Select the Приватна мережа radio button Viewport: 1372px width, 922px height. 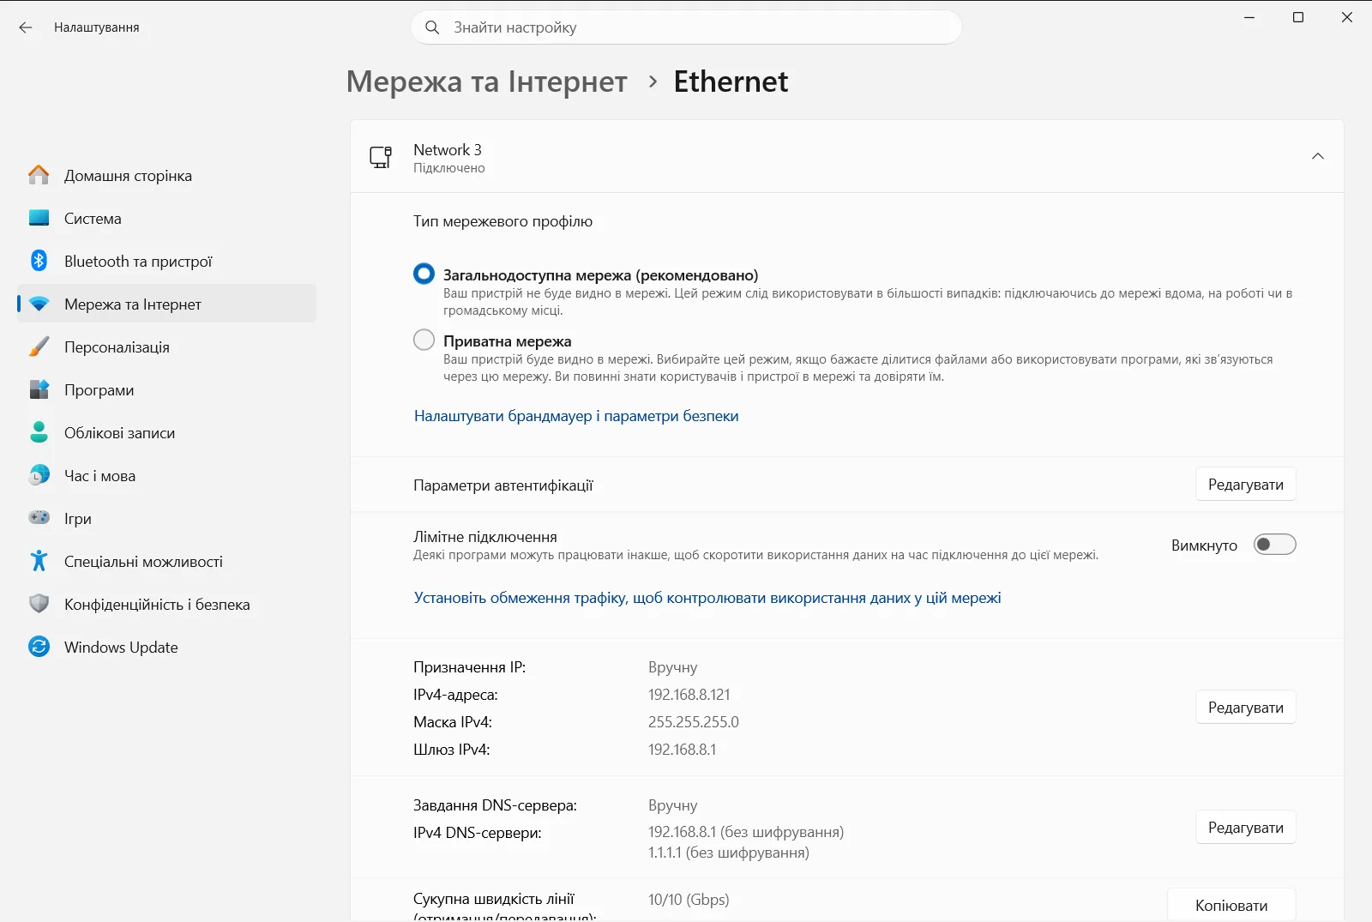424,340
